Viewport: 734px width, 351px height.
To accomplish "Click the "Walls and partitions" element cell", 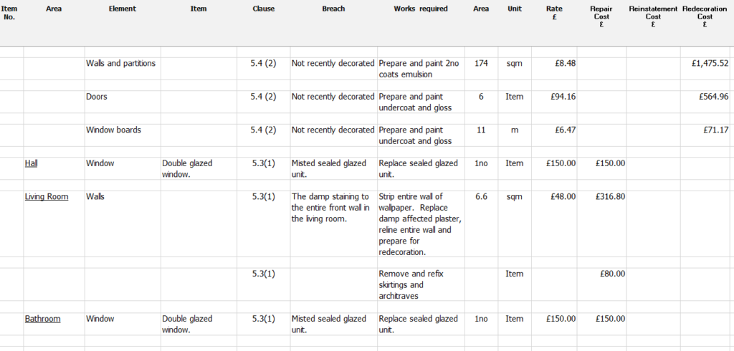I will point(120,63).
